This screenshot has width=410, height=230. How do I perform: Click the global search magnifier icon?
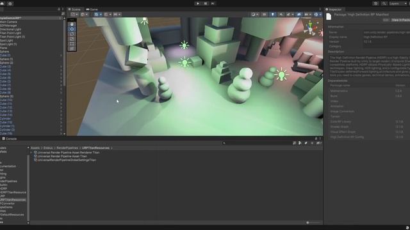pos(384,3)
